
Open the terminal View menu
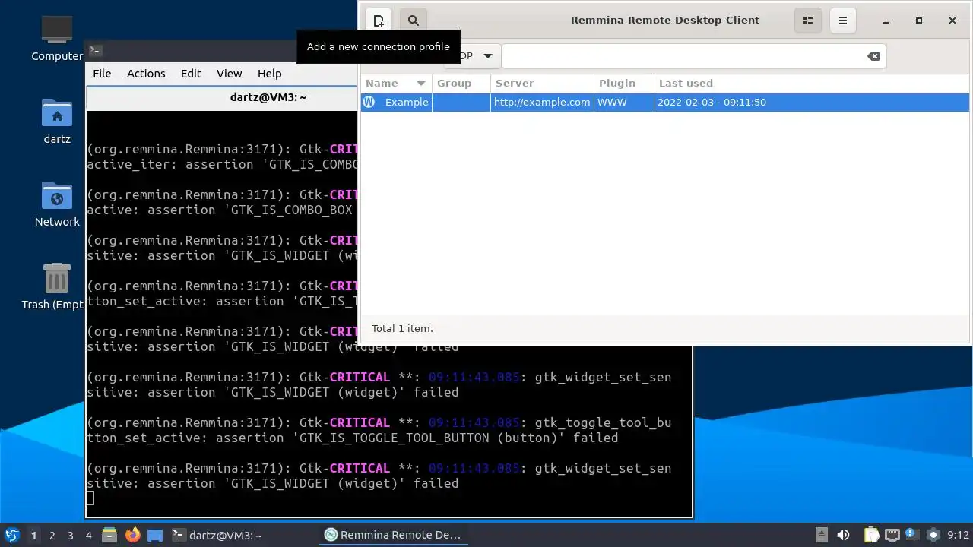point(229,74)
